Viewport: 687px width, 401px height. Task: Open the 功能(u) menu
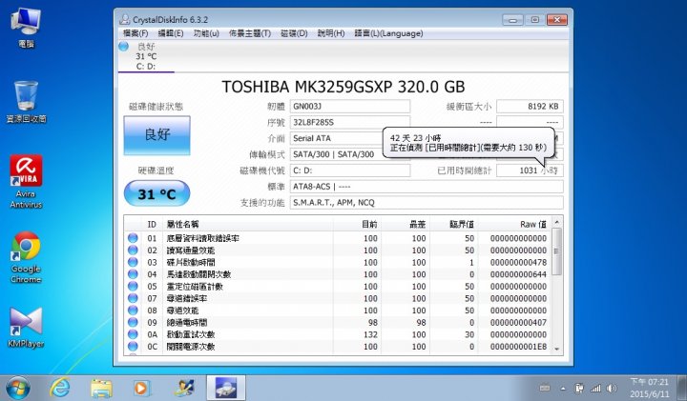[x=206, y=33]
